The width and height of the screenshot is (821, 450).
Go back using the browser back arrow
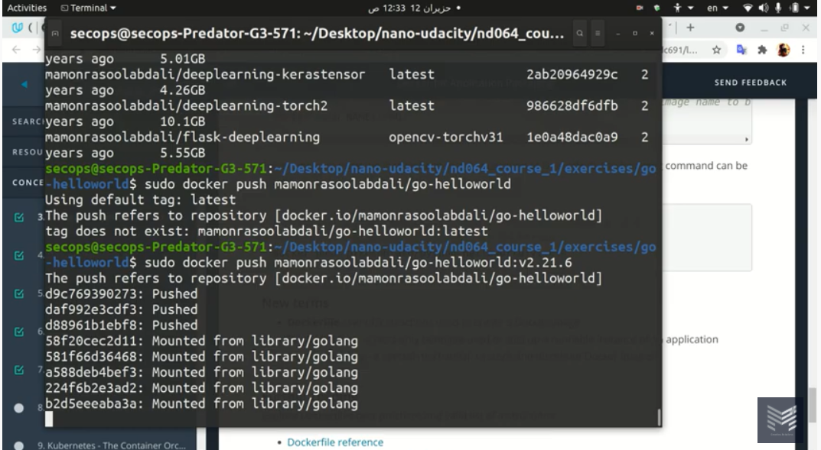tap(16, 50)
